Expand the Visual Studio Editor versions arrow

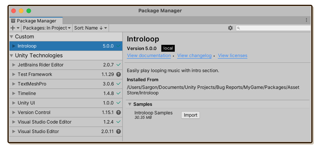pyautogui.click(x=14, y=131)
